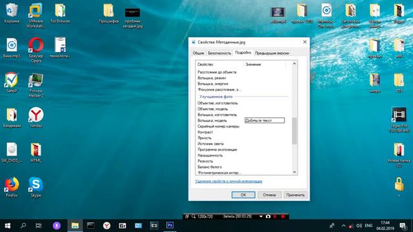Select the Источник света row
Viewport: 413px width, 232px height.
[244, 144]
